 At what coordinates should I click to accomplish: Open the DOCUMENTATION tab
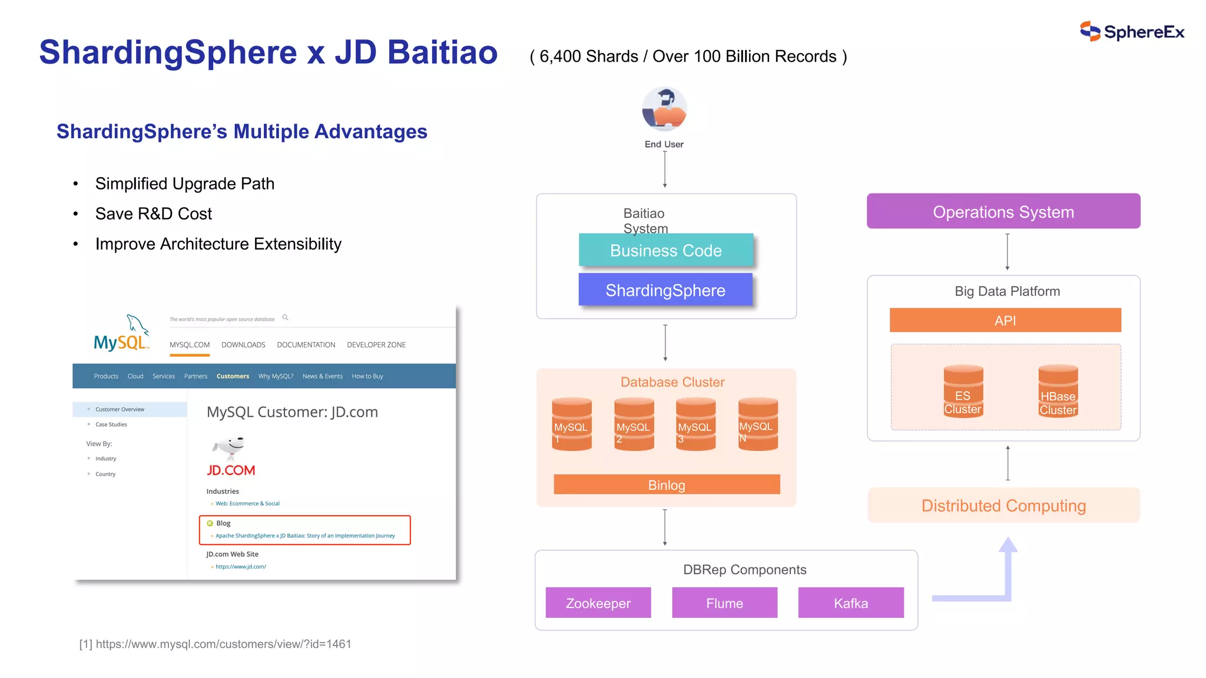306,345
